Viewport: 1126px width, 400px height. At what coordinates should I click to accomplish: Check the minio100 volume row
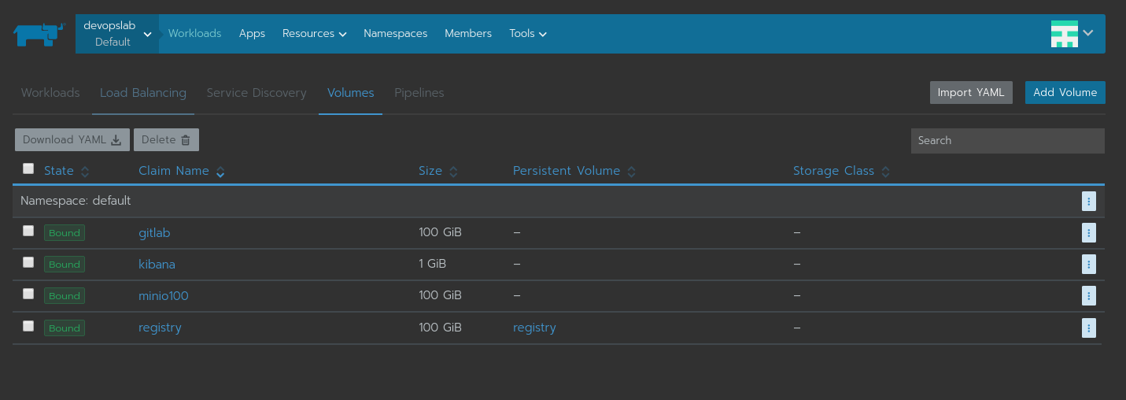(28, 294)
